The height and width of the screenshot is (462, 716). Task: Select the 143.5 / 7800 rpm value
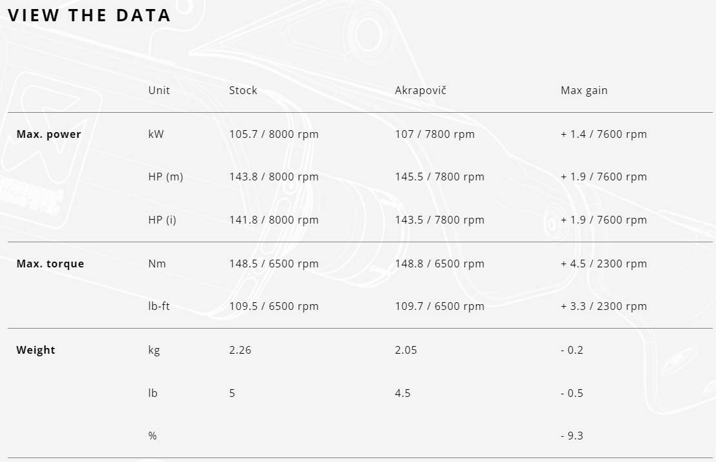pos(439,220)
